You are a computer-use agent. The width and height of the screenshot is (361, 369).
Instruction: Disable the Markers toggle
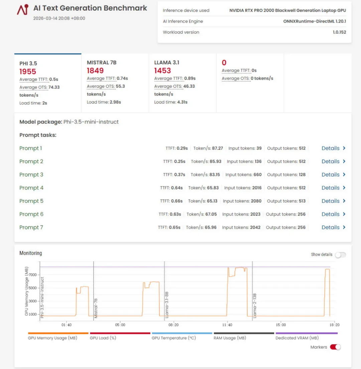click(335, 347)
